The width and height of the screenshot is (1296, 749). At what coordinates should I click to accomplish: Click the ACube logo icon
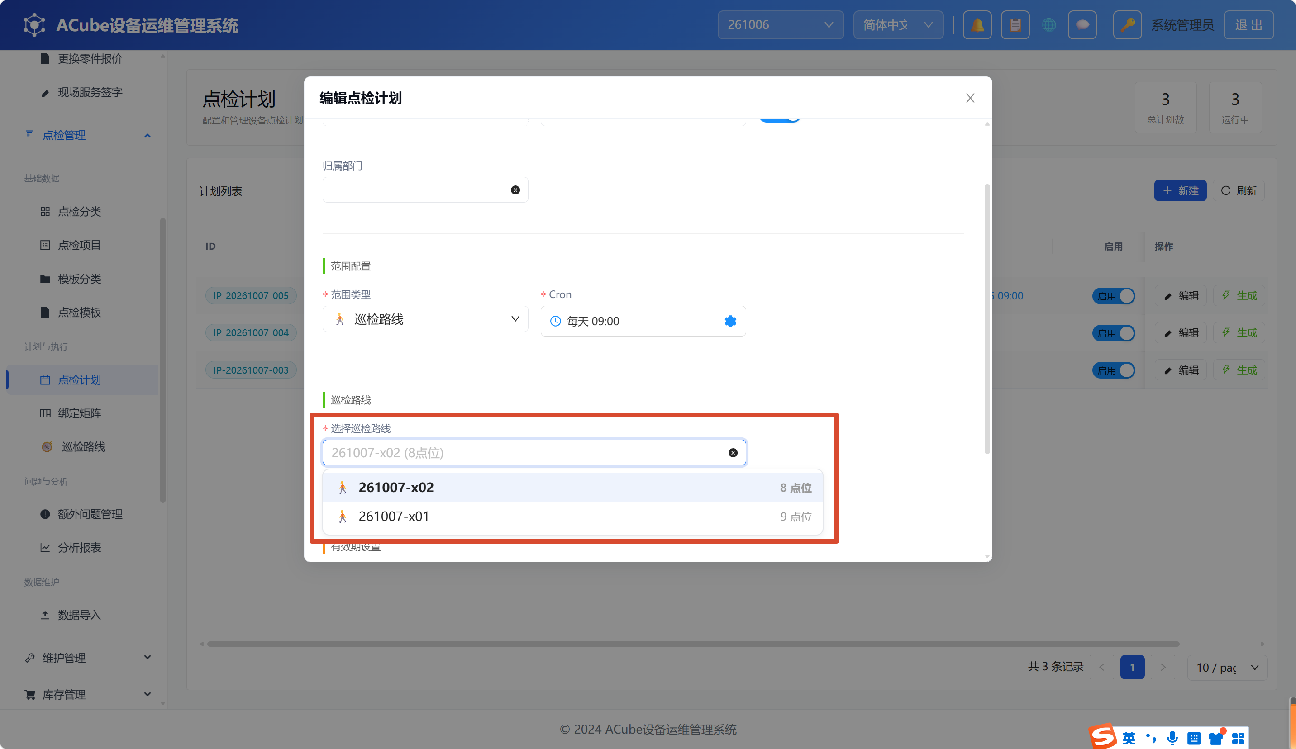(34, 25)
